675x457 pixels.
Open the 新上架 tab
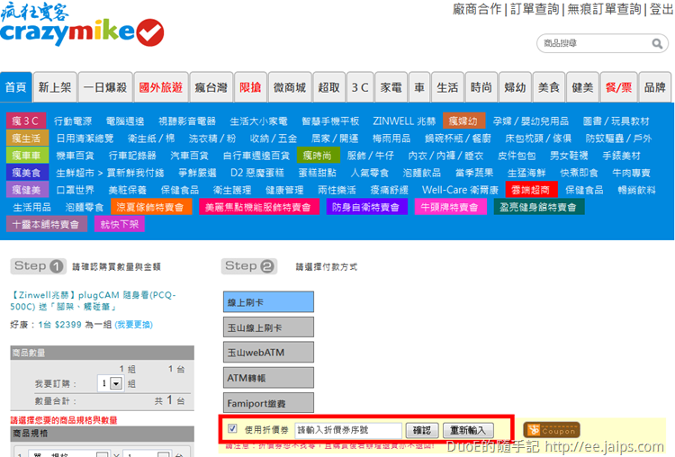pos(55,87)
